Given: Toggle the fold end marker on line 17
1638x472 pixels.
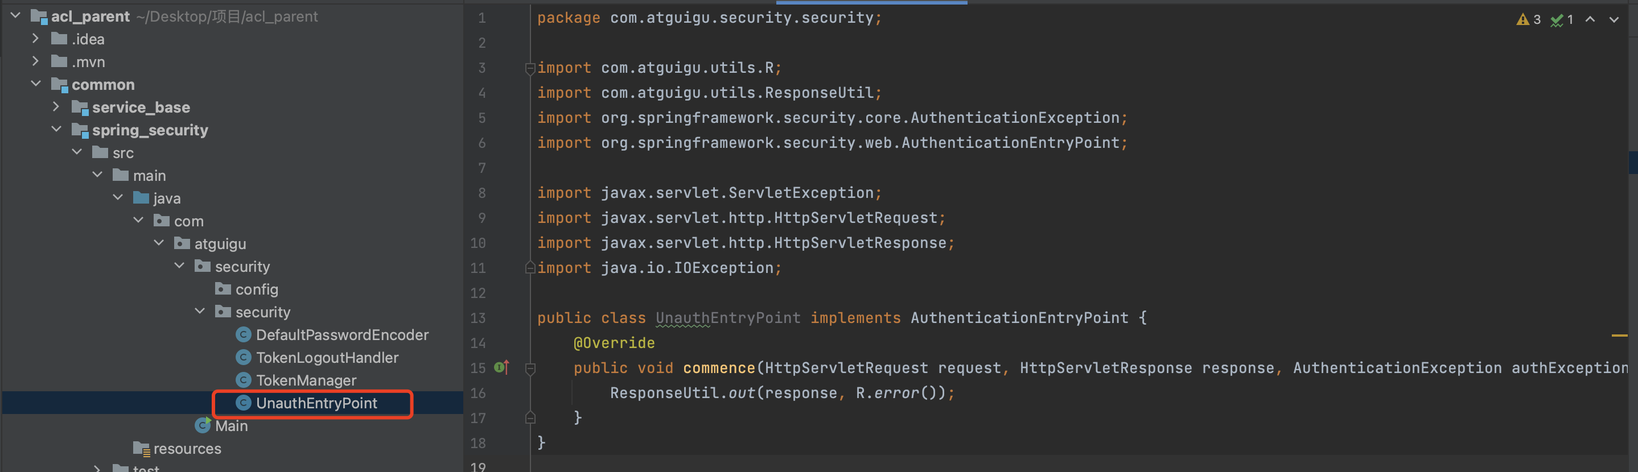Looking at the screenshot, I should (x=530, y=418).
